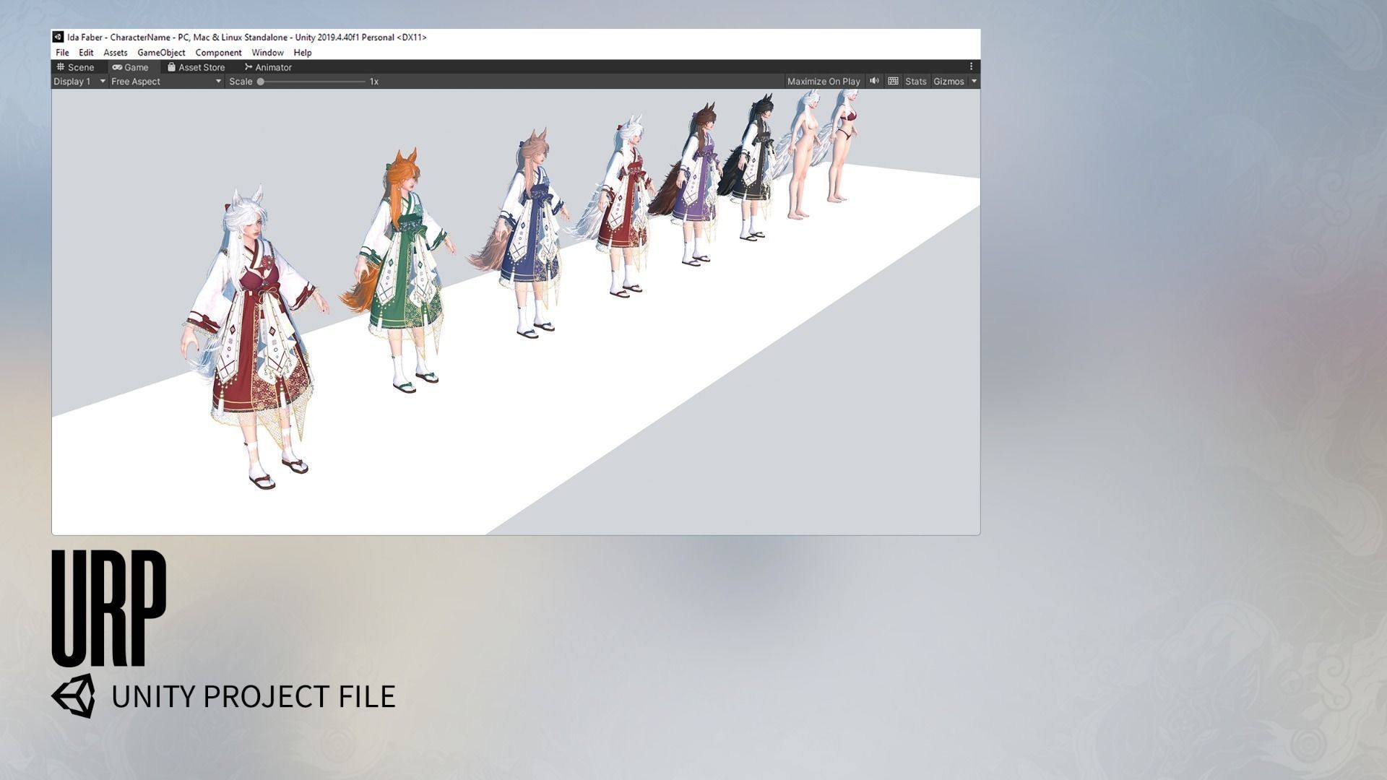1387x780 pixels.
Task: Click the Unity icon in title bar
Action: click(x=58, y=37)
